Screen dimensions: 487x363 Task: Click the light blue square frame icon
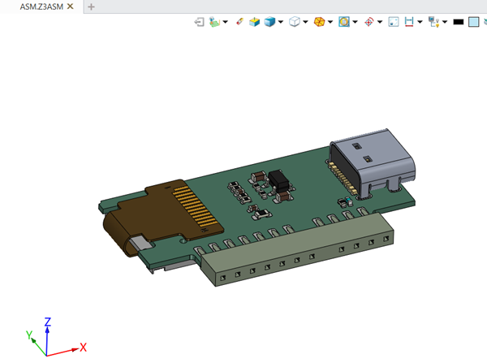(x=394, y=22)
